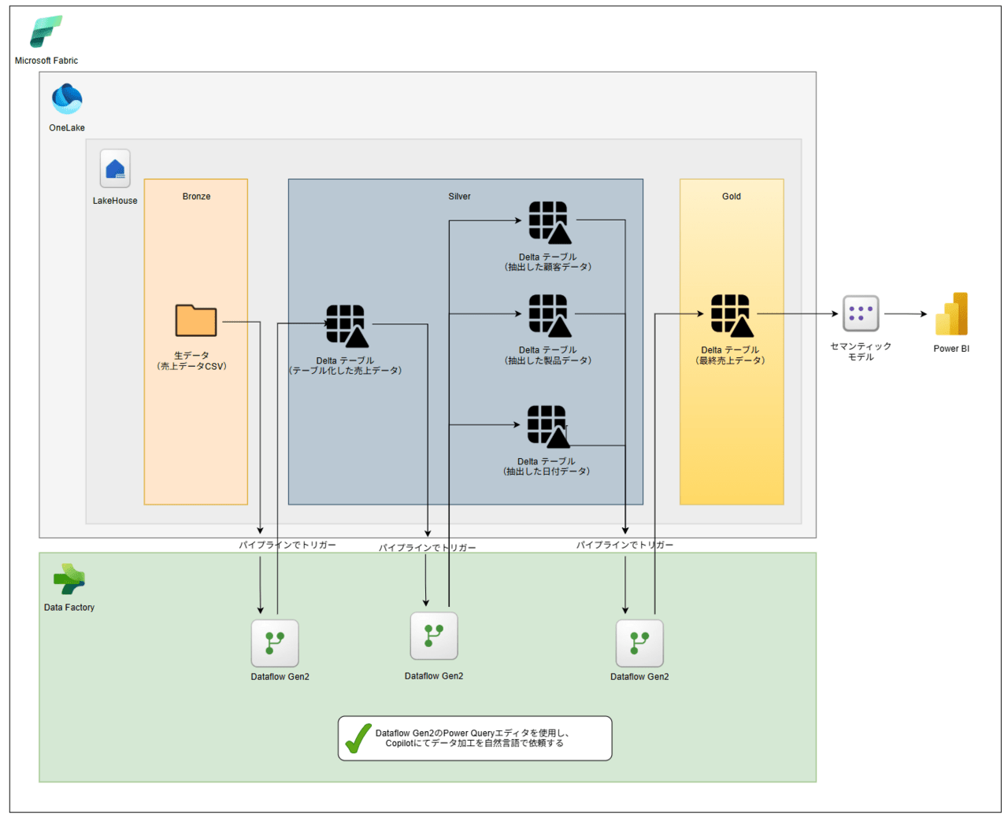Click the Bronze layer title label

(196, 197)
